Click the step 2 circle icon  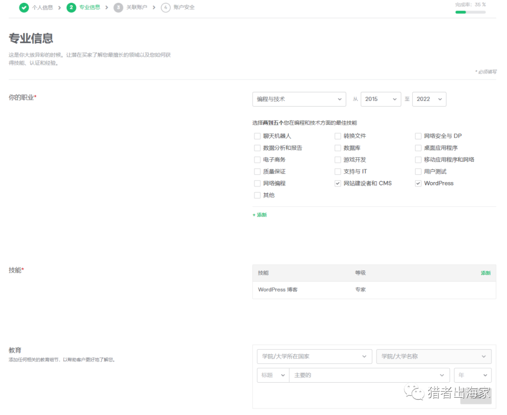coord(71,8)
